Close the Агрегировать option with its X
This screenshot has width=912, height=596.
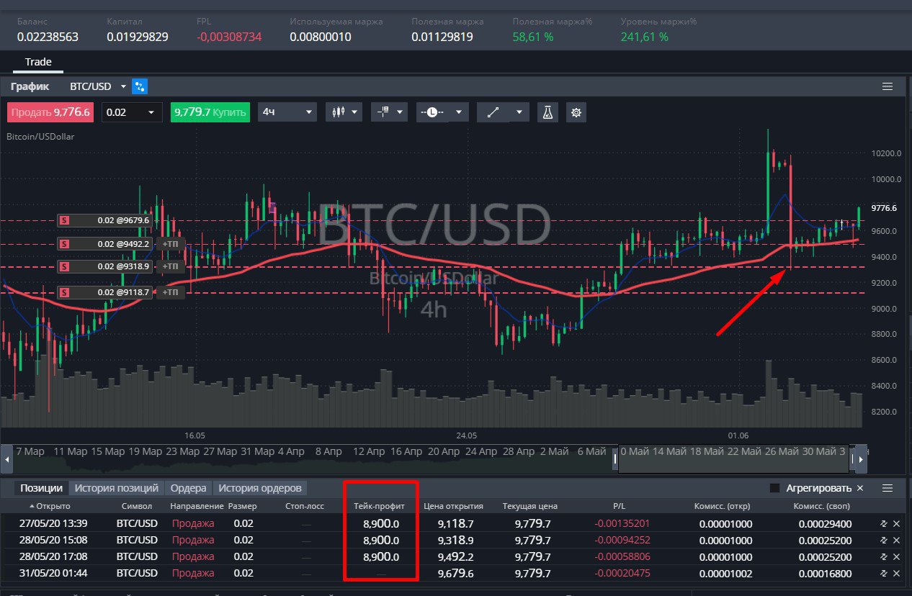(x=860, y=488)
